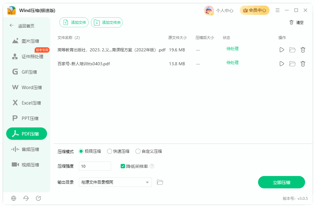Image resolution: width=315 pixels, height=206 pixels.
Task: Delete the 高等教育出版社 pdf row
Action: [x=303, y=50]
